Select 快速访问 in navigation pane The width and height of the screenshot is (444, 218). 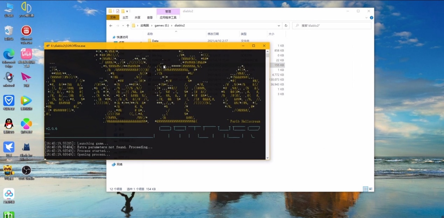click(122, 37)
